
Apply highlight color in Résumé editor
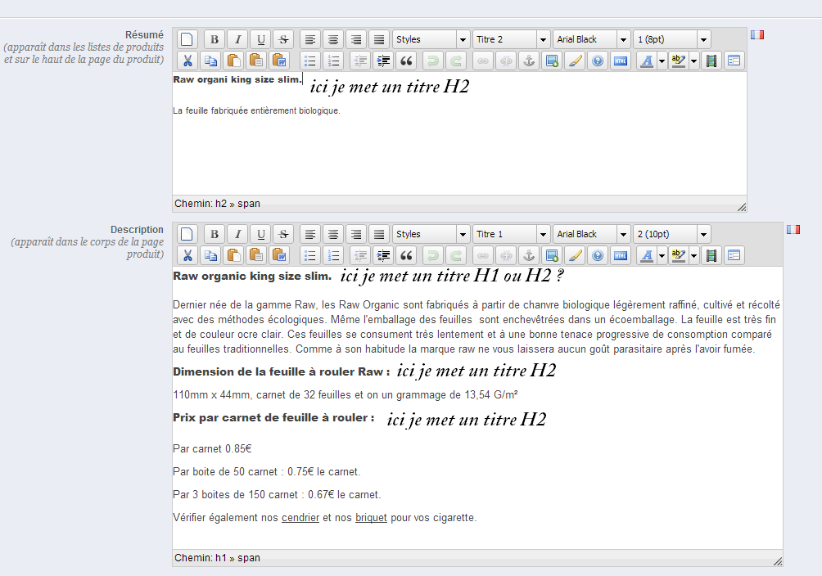tap(679, 61)
